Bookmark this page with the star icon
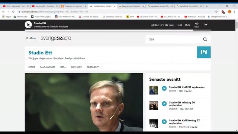This screenshot has height=134, width=238. click(216, 12)
